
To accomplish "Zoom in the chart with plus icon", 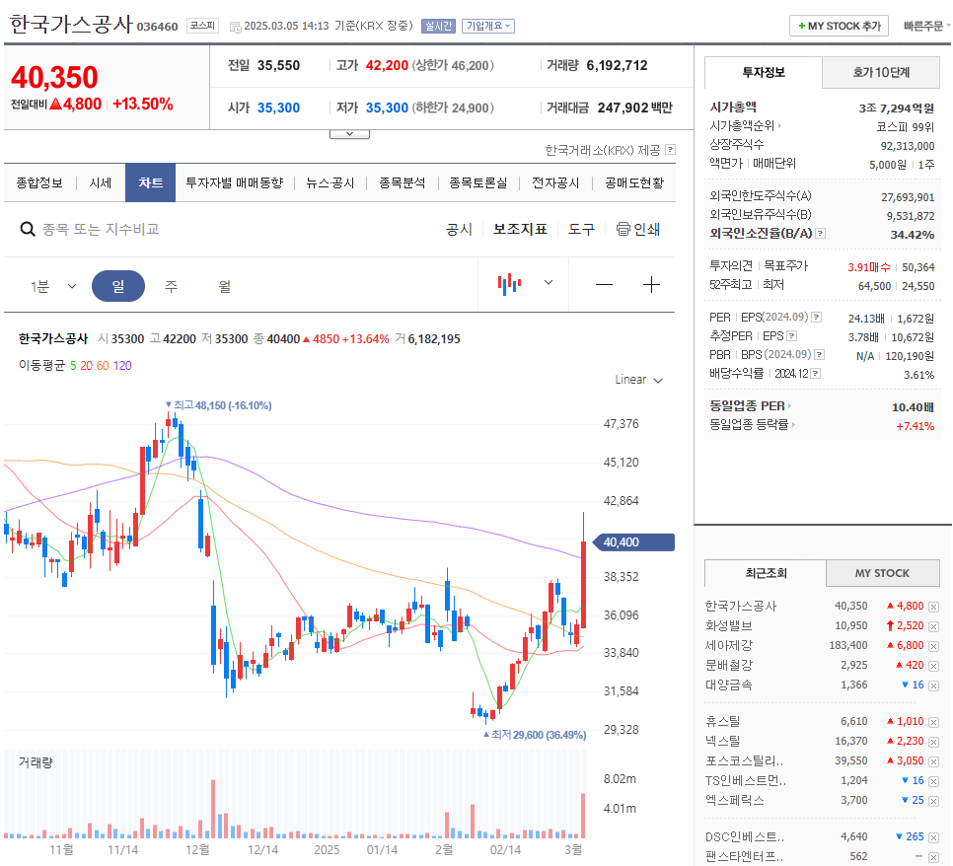I will click(651, 284).
